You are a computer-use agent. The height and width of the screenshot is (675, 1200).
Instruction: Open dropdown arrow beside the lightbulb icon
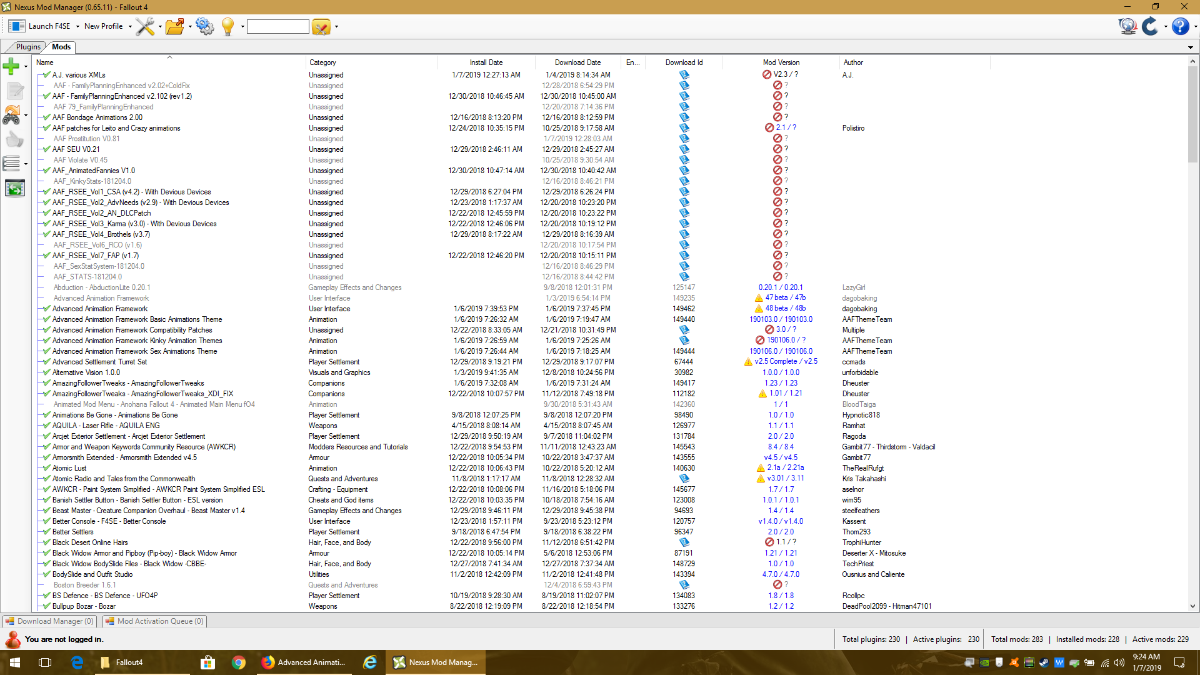click(x=242, y=27)
